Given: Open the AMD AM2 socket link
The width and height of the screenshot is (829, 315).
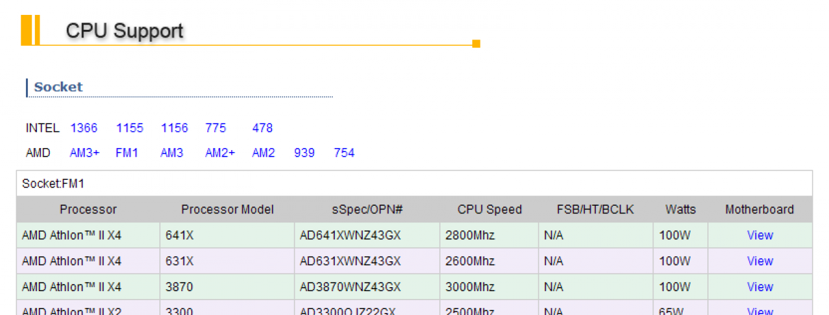Looking at the screenshot, I should (x=264, y=153).
